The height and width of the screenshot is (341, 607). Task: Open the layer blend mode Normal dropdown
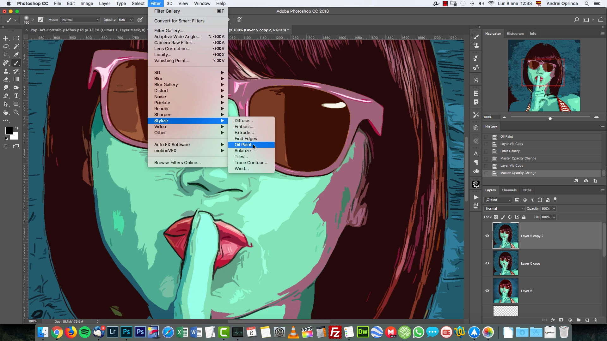pos(505,208)
